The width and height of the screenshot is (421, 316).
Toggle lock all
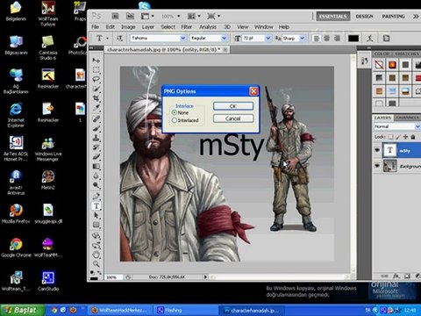coord(413,137)
